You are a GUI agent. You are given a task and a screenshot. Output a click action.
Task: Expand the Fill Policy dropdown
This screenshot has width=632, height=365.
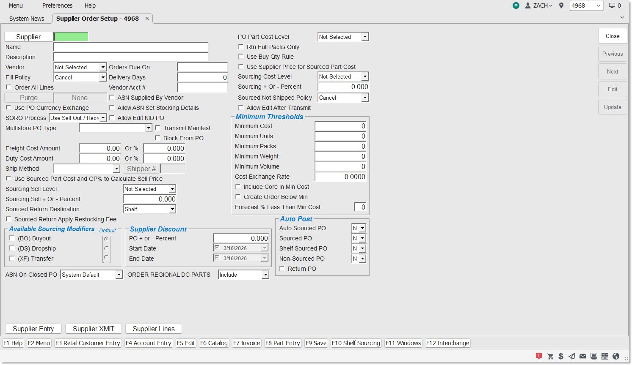(x=102, y=78)
